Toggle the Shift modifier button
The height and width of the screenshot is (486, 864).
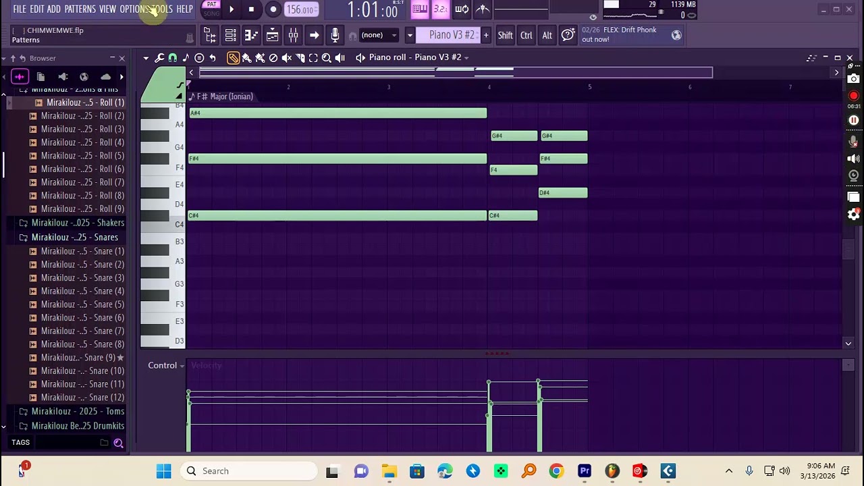pyautogui.click(x=505, y=35)
